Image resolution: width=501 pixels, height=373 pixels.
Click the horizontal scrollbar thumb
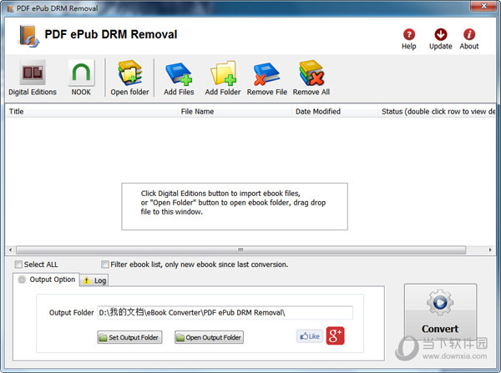pyautogui.click(x=241, y=250)
